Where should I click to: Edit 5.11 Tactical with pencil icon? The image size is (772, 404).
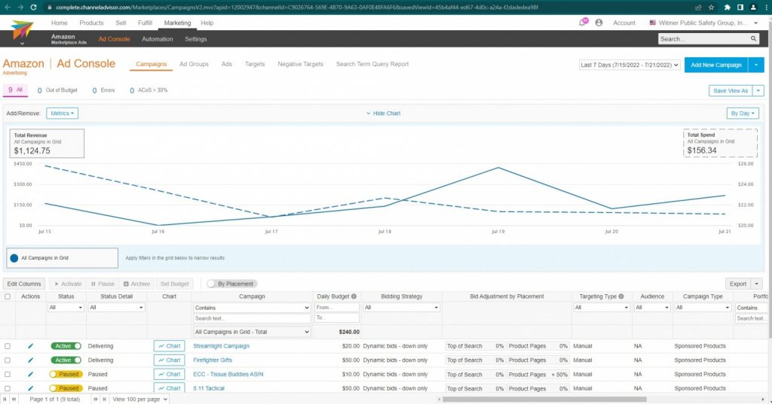30,388
